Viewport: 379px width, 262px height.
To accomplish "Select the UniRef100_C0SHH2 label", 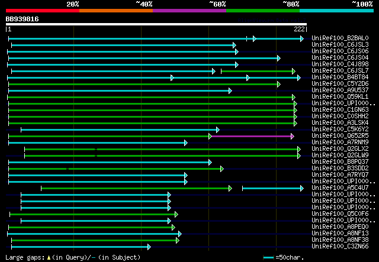I will point(340,117).
